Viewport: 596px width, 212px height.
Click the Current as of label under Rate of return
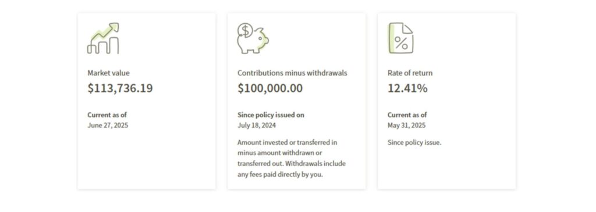407,115
